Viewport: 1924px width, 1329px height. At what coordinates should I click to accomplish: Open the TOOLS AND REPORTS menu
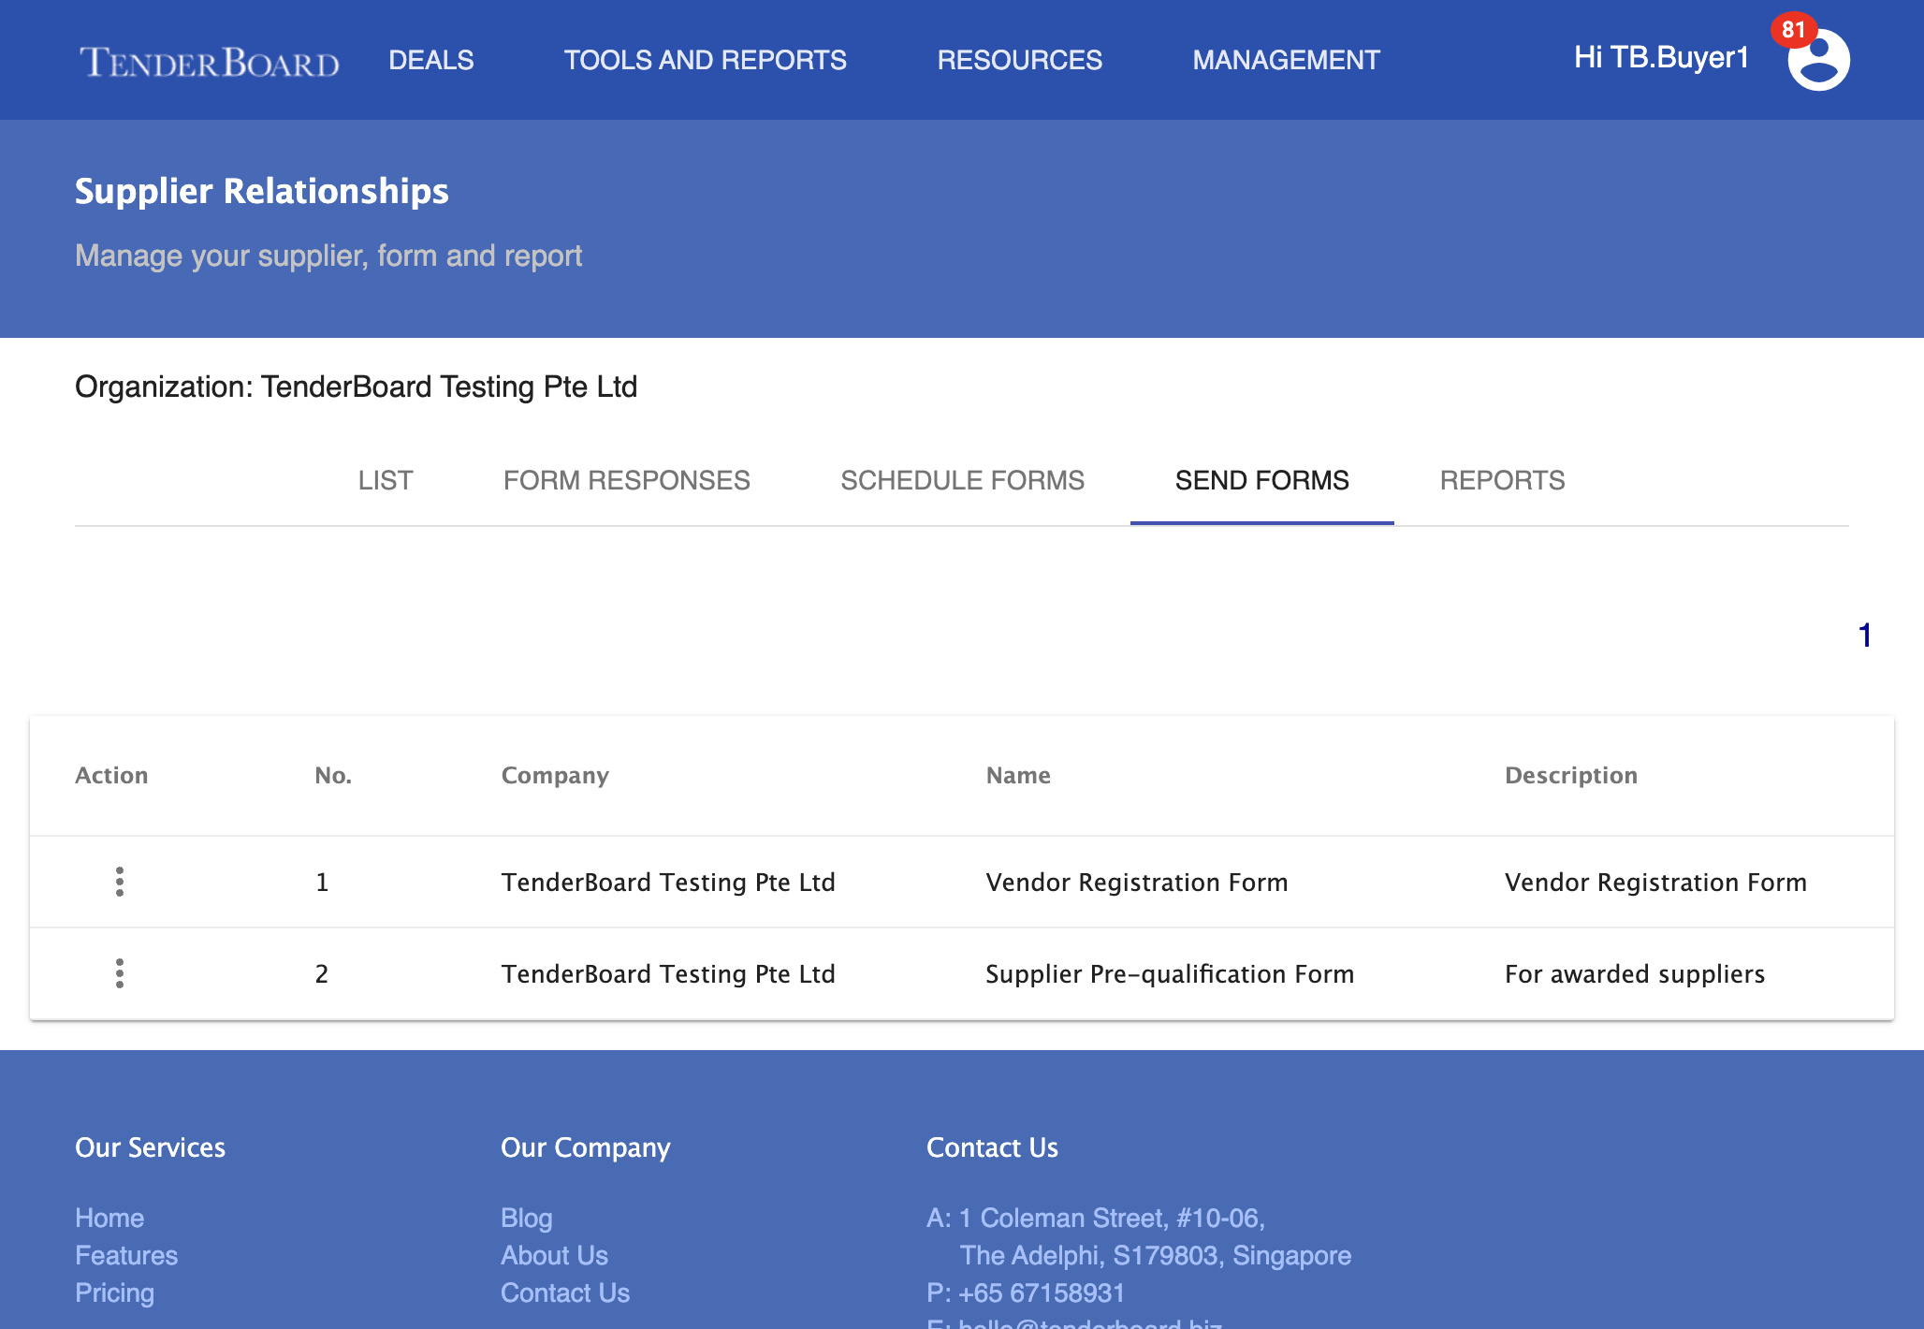(x=705, y=60)
